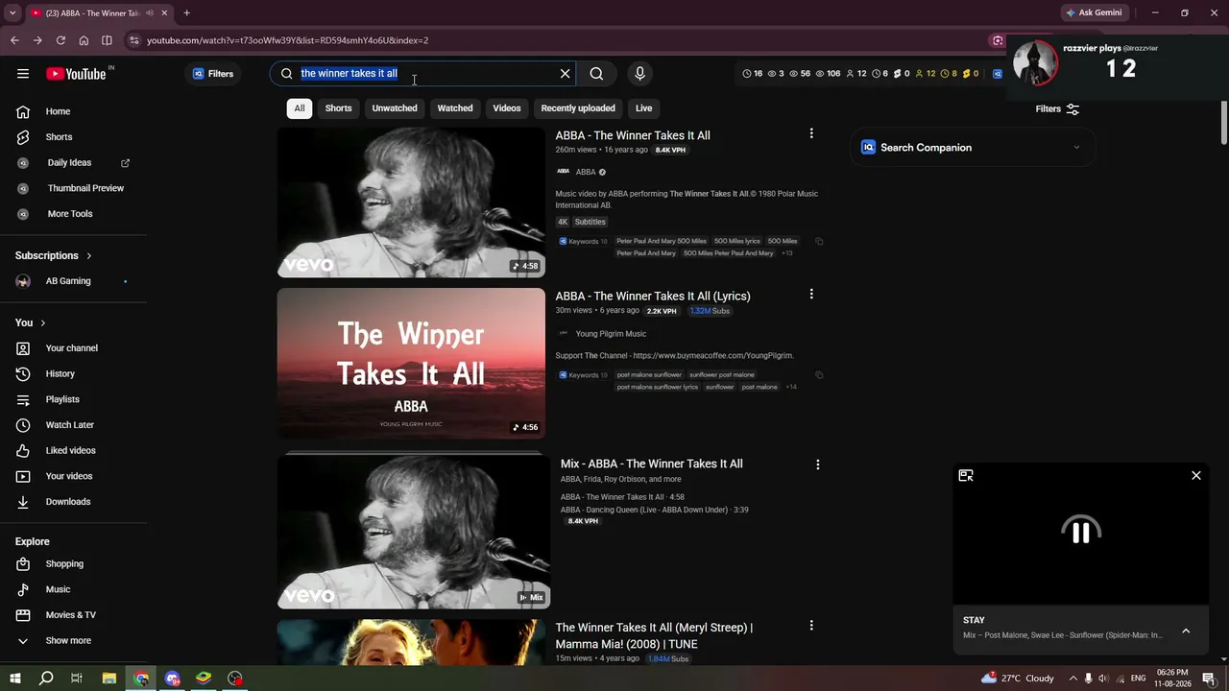Go to the YouTube home logo
1229x691 pixels.
coord(77,74)
